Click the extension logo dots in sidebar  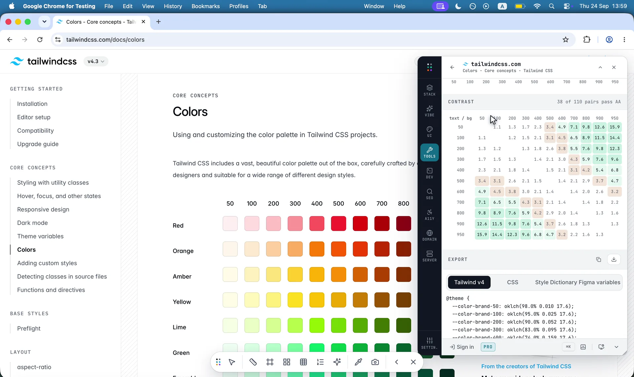(x=429, y=67)
